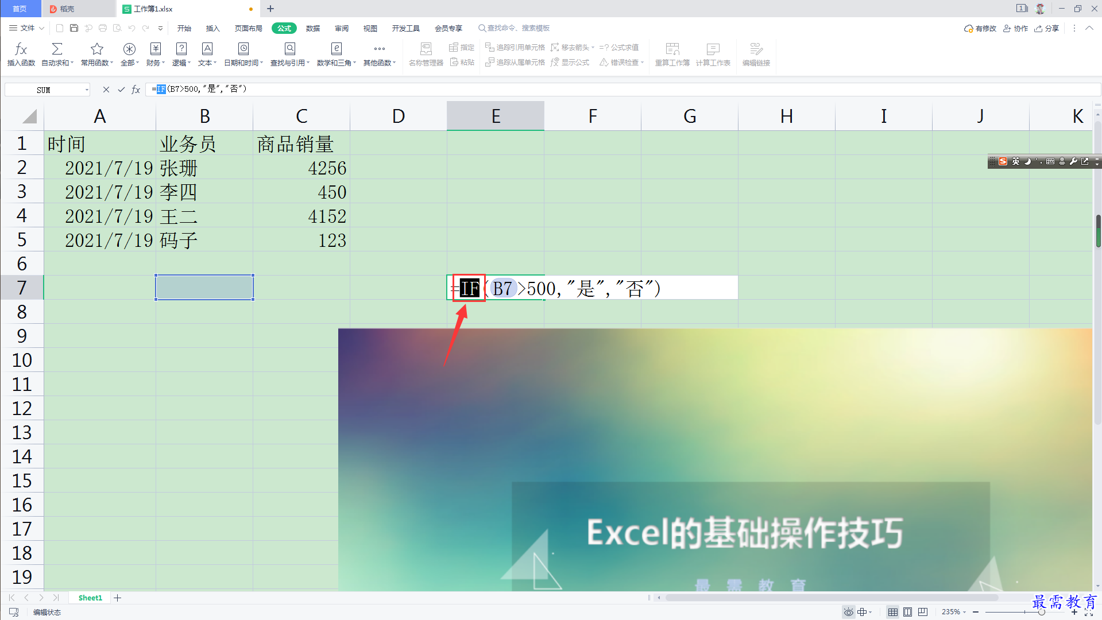1102x620 pixels.
Task: Click the Print Preview icon
Action: [117, 28]
